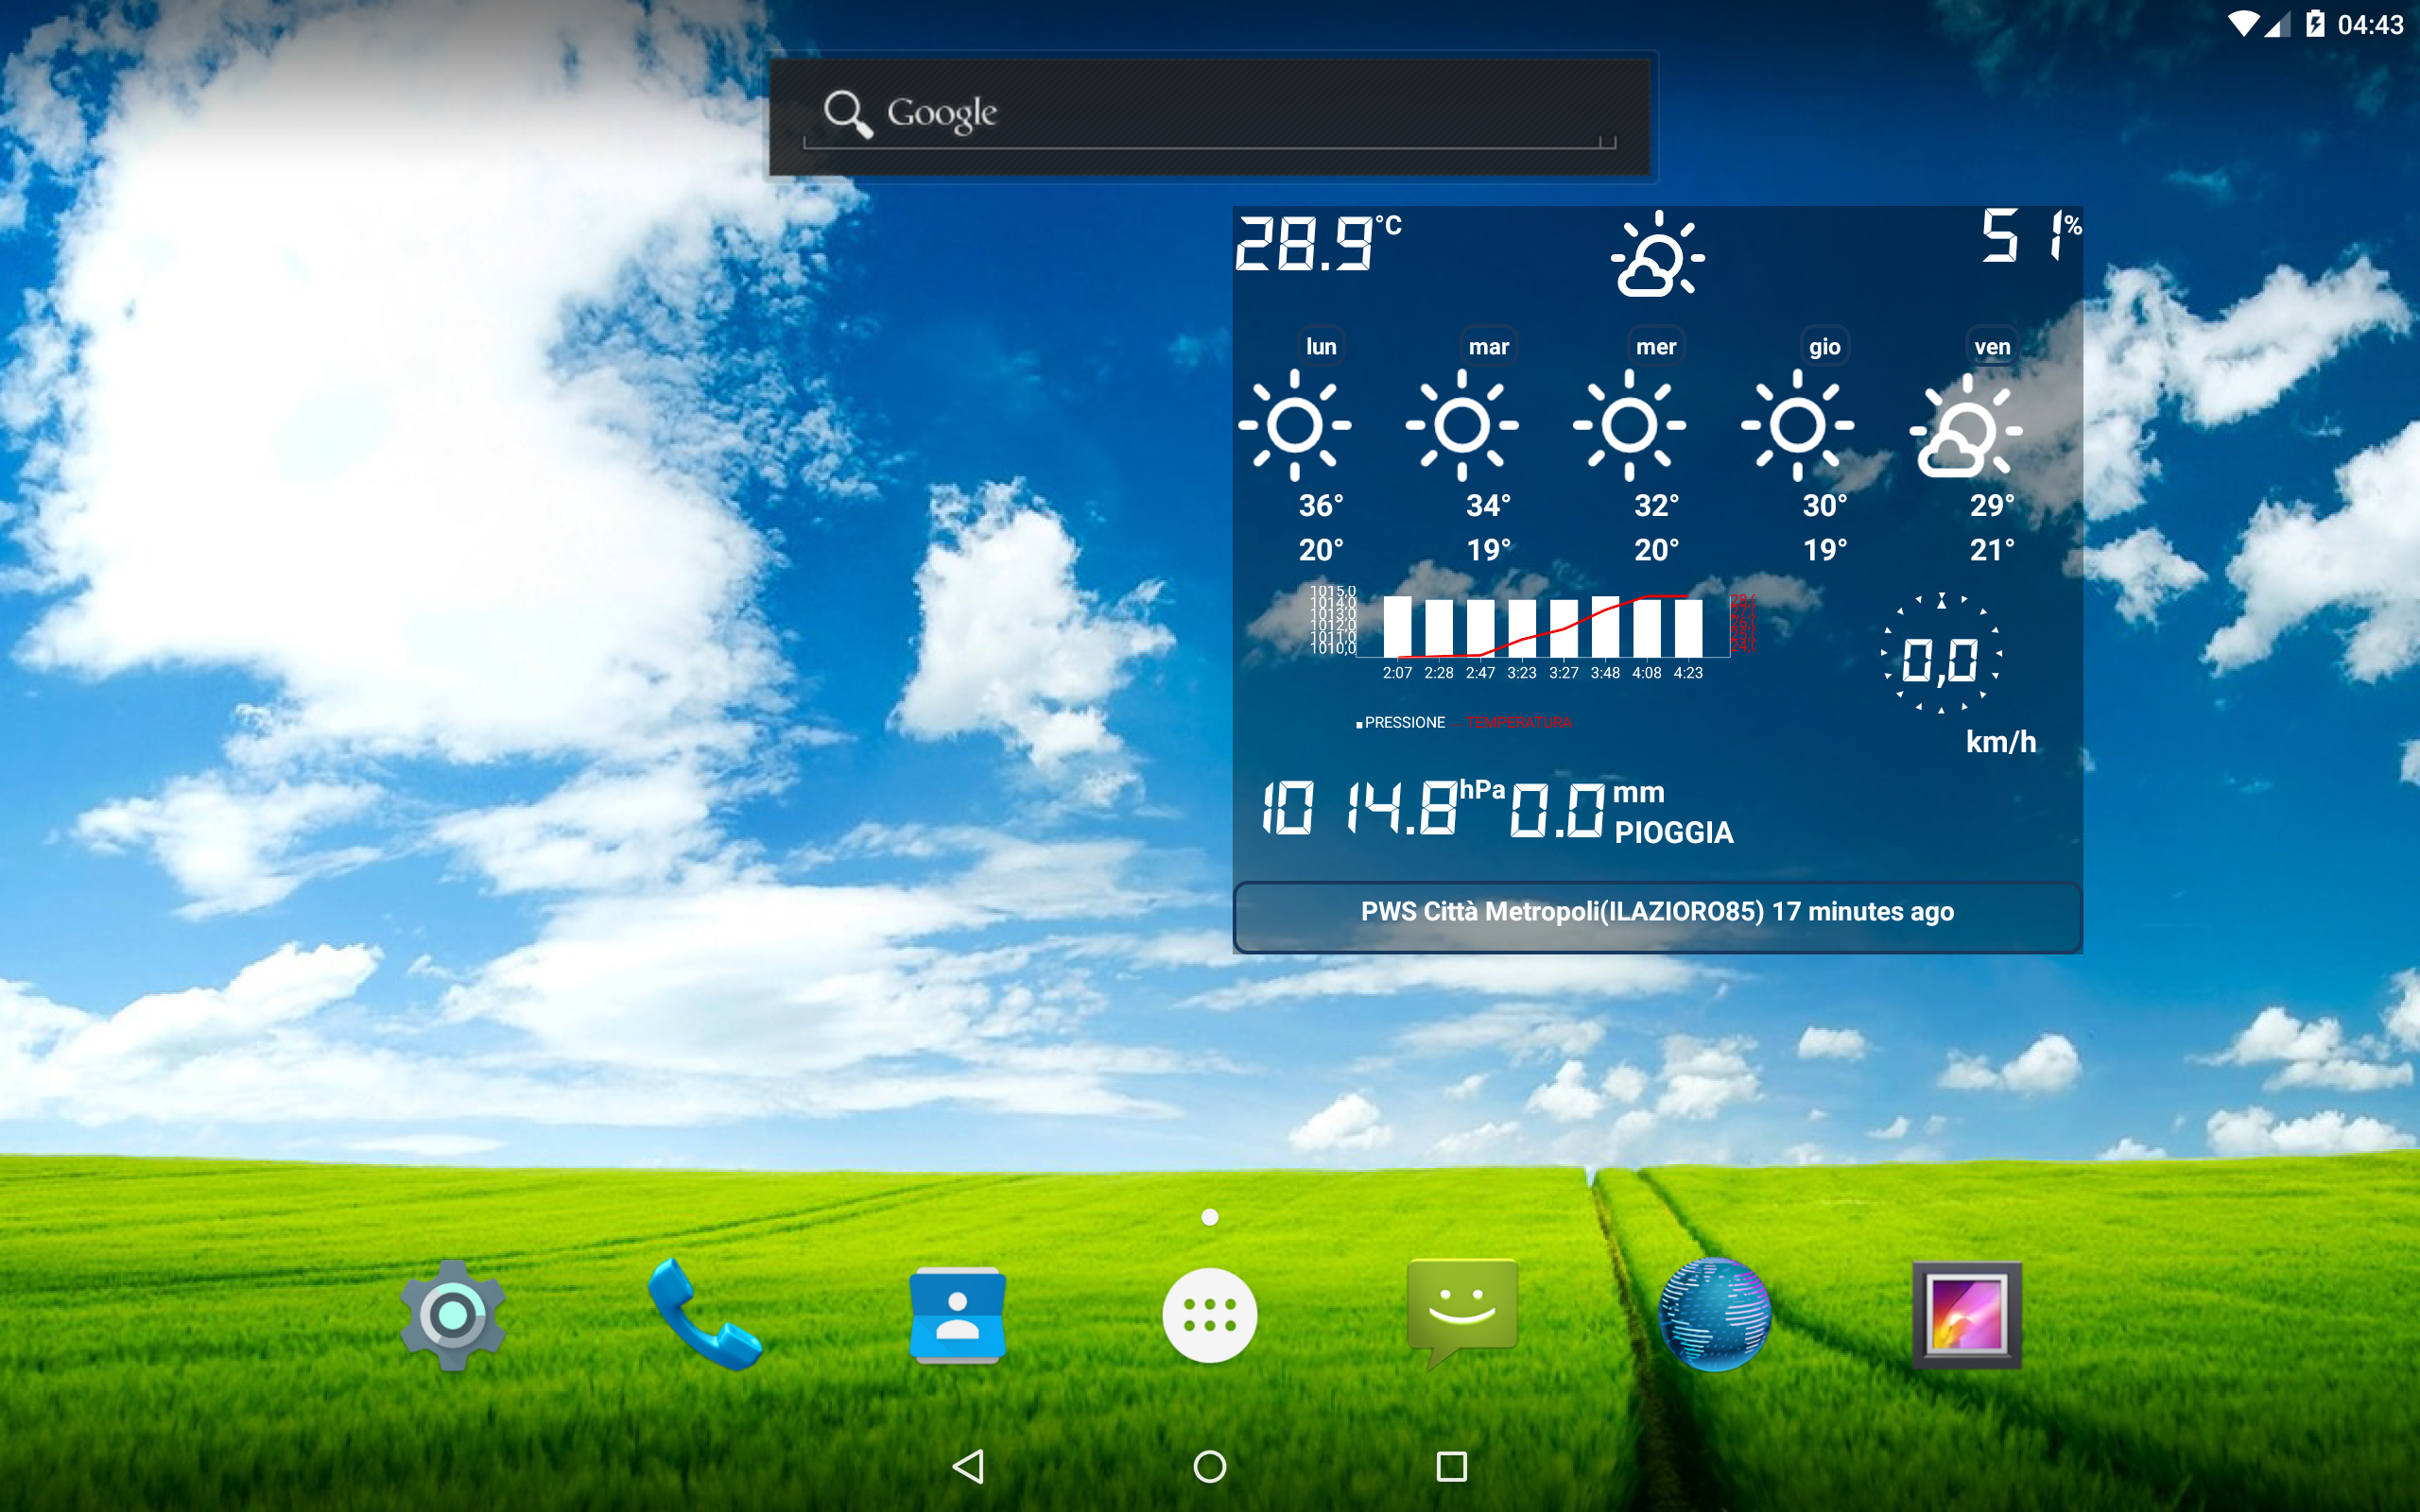Select the ven forecast day
The width and height of the screenshot is (2420, 1512).
click(x=1991, y=347)
